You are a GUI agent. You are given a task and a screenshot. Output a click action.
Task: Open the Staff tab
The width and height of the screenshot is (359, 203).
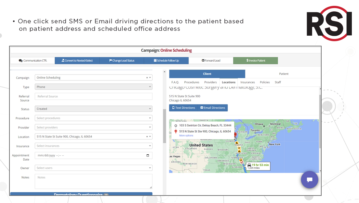(278, 82)
